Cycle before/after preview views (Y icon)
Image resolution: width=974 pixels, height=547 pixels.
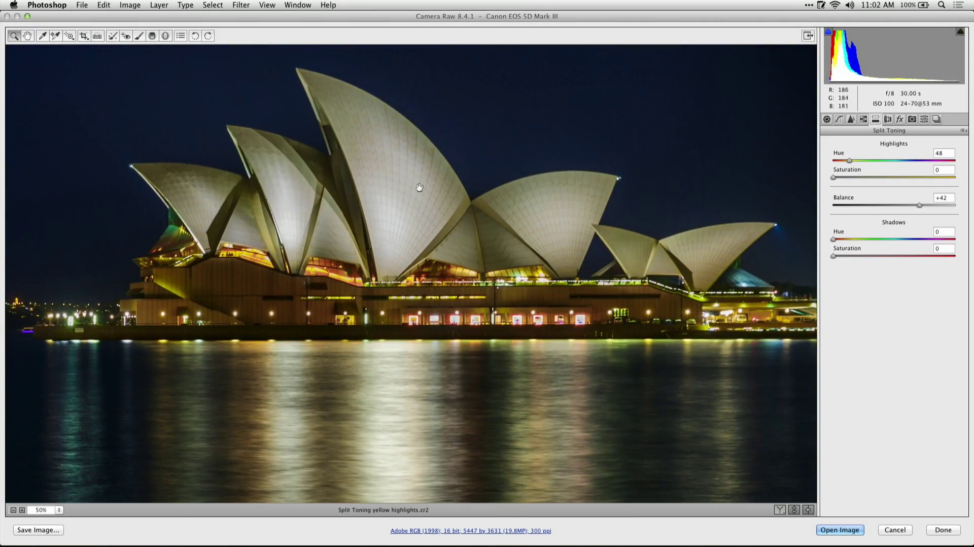point(780,510)
